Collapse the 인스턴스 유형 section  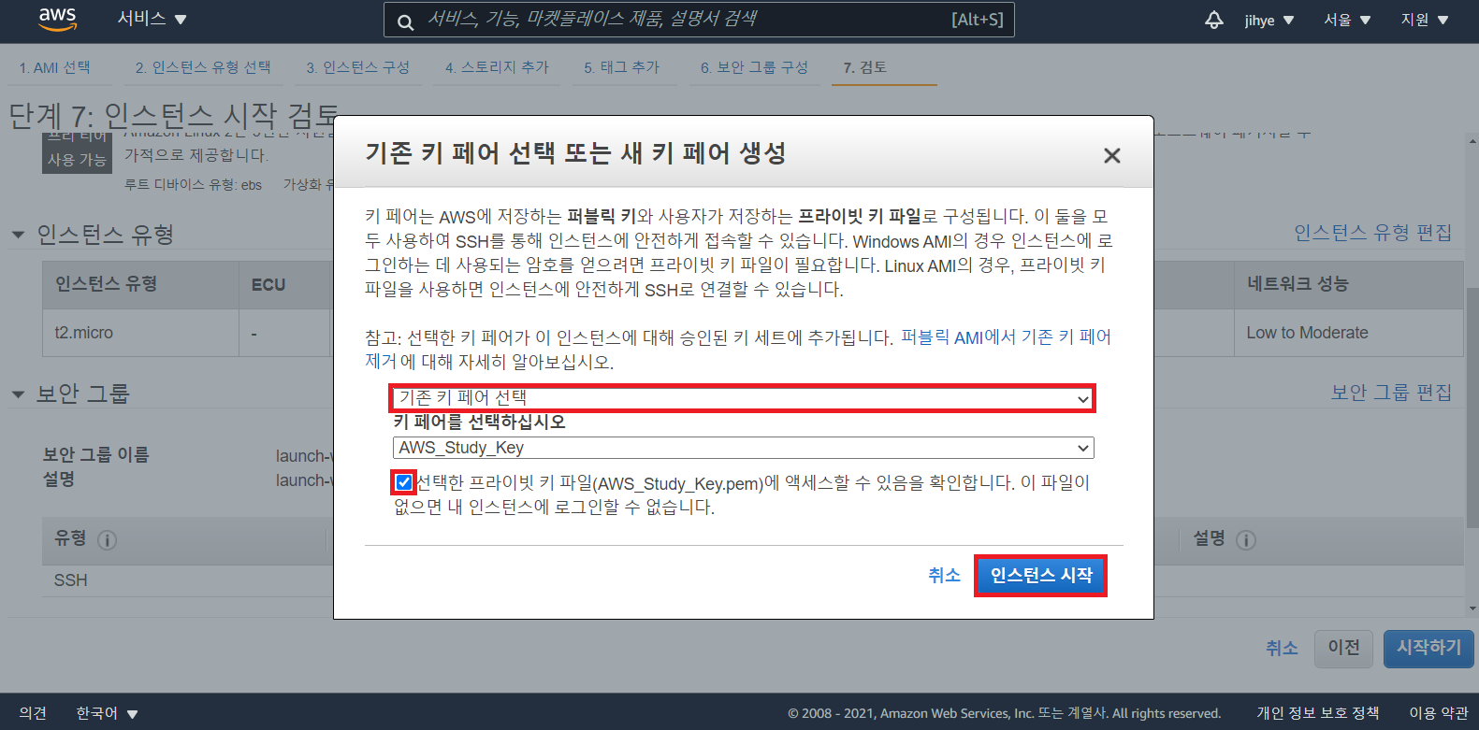click(18, 235)
